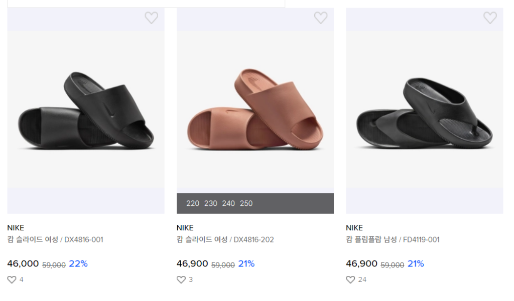Click the search input box at top
Screen dimensions: 514x301
(146, 4)
